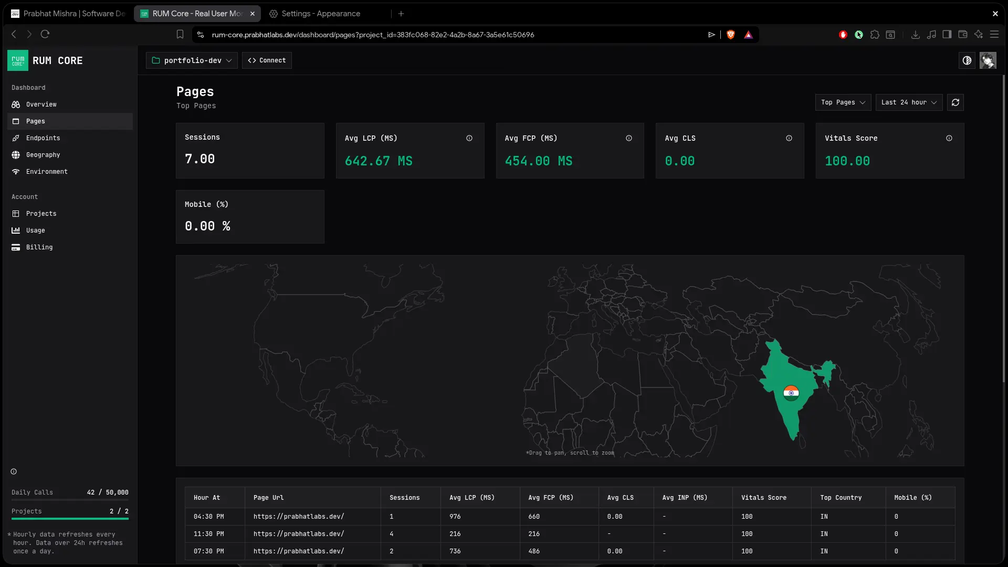The image size is (1008, 567).
Task: Bookmark this page with the bookmark icon
Action: (x=180, y=35)
